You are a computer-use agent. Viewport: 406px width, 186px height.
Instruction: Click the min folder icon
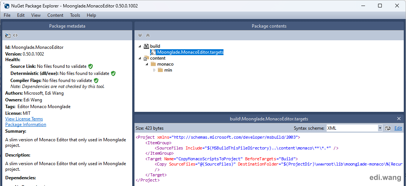(x=160, y=70)
